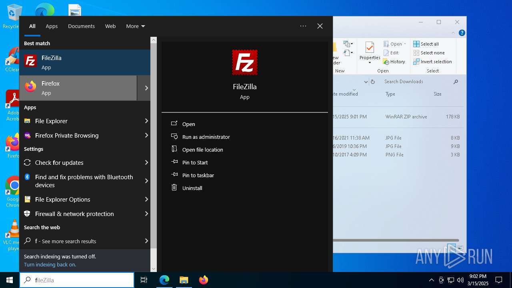Pin FileZilla to taskbar
512x288 pixels.
pos(193,175)
